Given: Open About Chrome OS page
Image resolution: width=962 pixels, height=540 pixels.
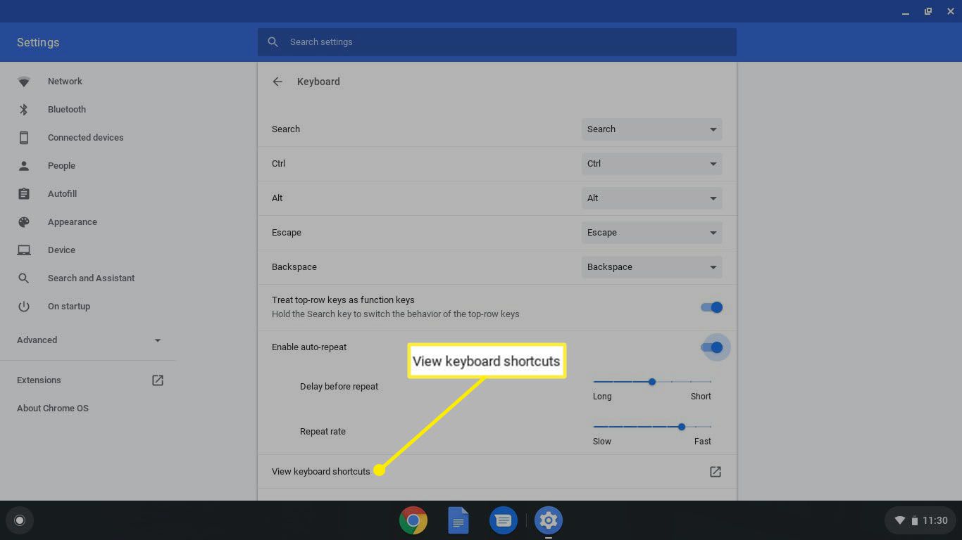Looking at the screenshot, I should tap(53, 409).
